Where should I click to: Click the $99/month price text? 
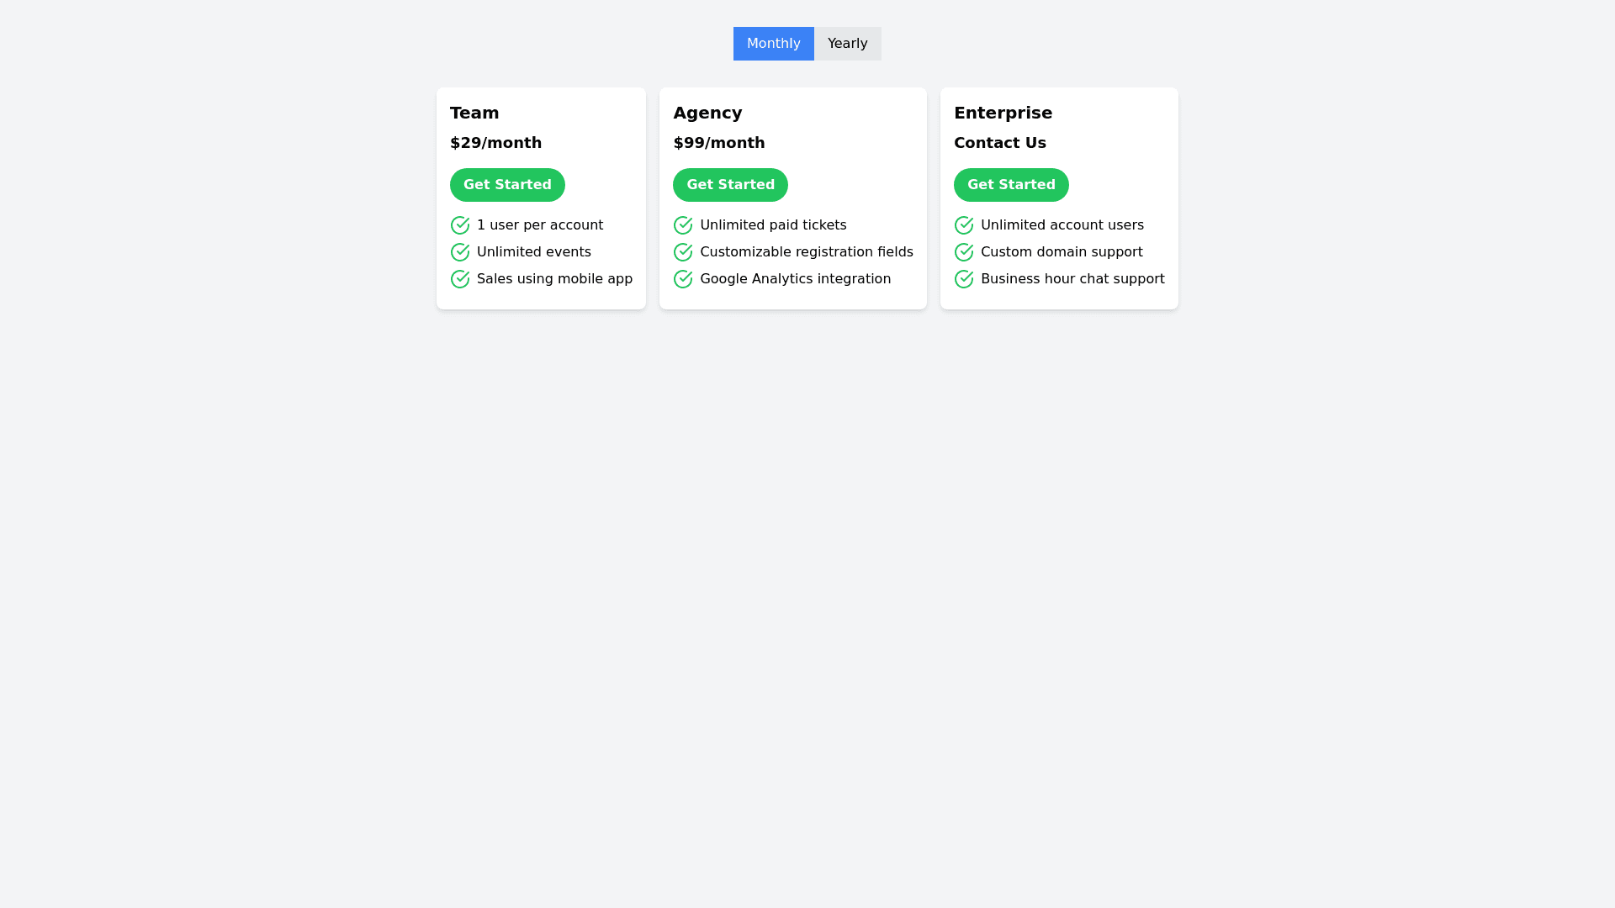click(718, 143)
